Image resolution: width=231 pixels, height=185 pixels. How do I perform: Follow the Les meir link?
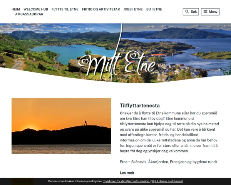point(127,173)
